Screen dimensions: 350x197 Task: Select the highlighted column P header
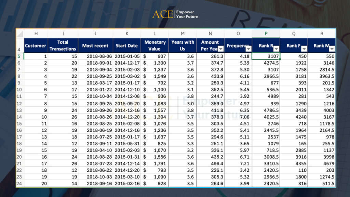coord(266,34)
